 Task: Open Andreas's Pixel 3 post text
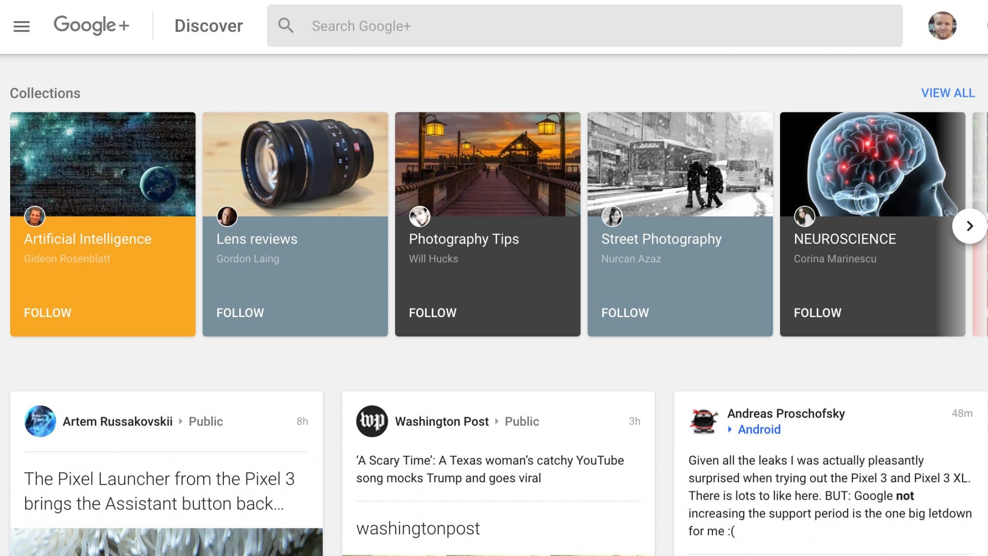830,496
